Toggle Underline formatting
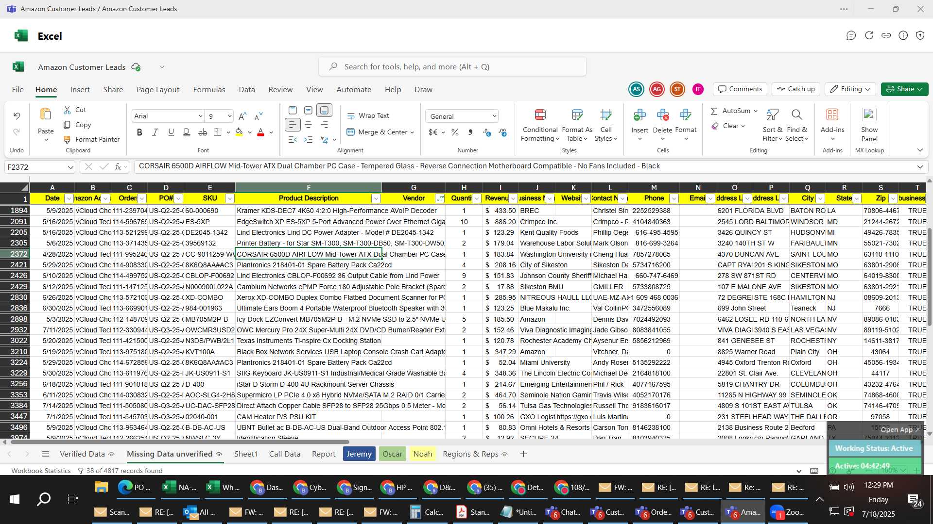933x524 pixels. click(x=171, y=132)
